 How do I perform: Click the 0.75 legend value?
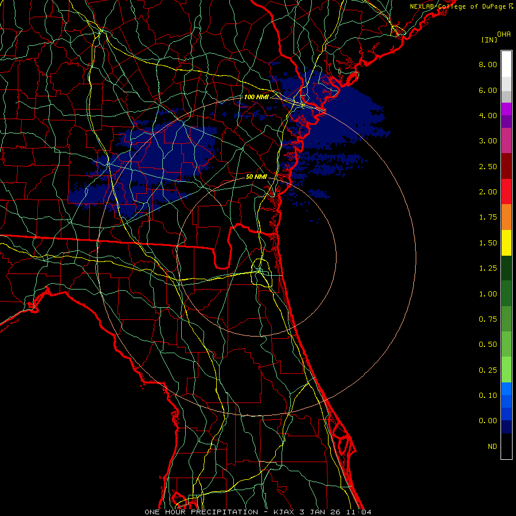point(488,319)
